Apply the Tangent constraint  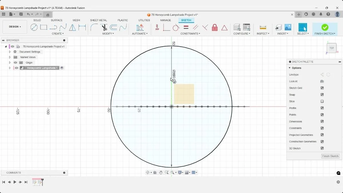[176, 27]
